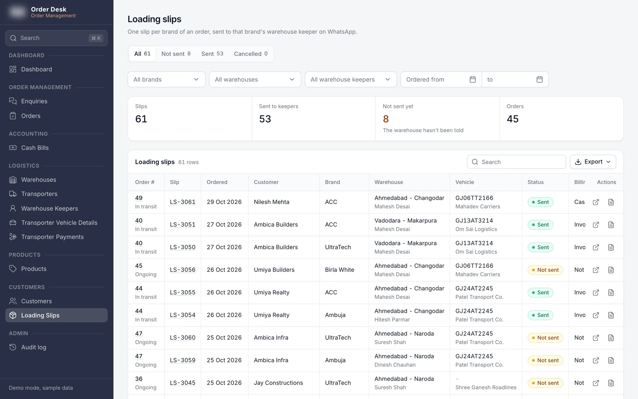
Task: Switch to the Cancelled tab
Action: click(251, 54)
